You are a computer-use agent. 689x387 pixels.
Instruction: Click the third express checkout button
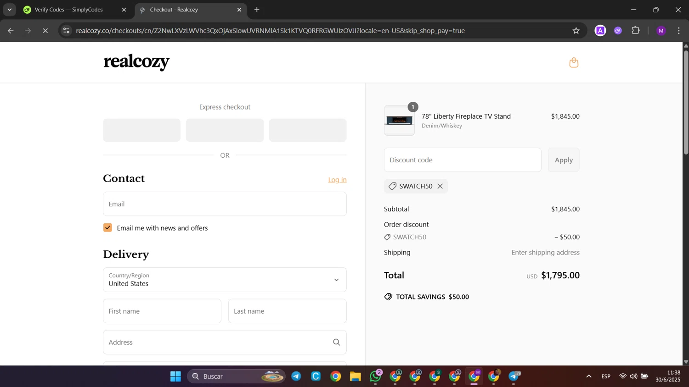pos(308,130)
